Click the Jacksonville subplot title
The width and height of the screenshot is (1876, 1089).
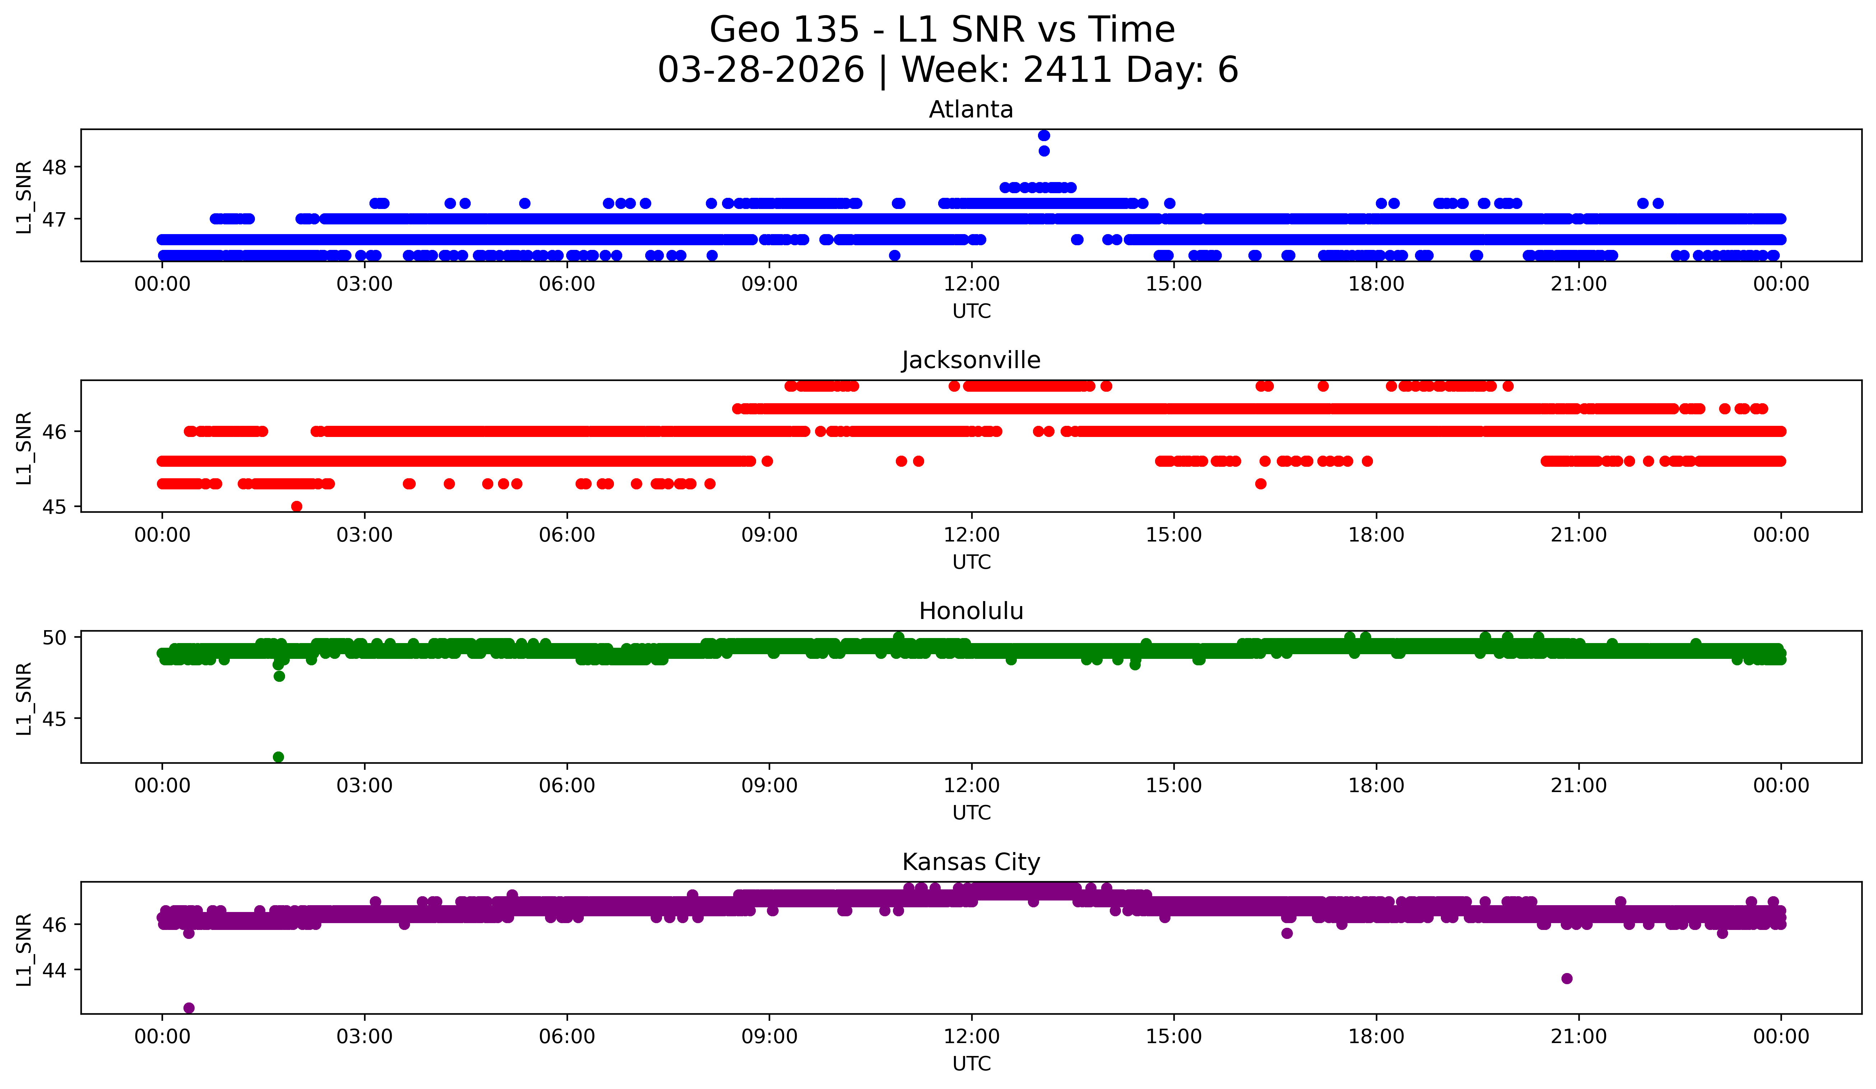click(x=971, y=360)
